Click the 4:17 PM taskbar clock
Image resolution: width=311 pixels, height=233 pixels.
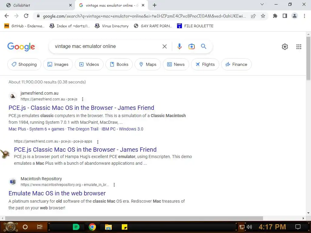click(272, 227)
